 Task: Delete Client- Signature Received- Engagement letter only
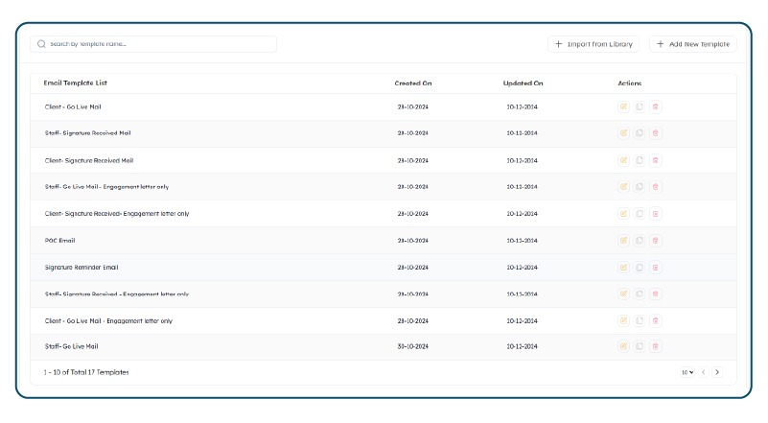point(656,214)
